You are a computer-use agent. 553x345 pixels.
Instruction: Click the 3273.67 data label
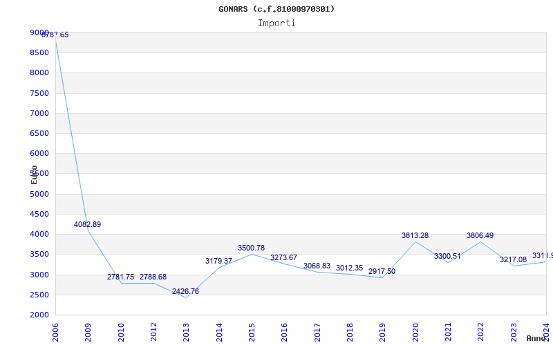coord(283,257)
